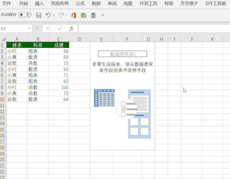
Task: Select 小爽 in row 3
Action: coord(17,57)
